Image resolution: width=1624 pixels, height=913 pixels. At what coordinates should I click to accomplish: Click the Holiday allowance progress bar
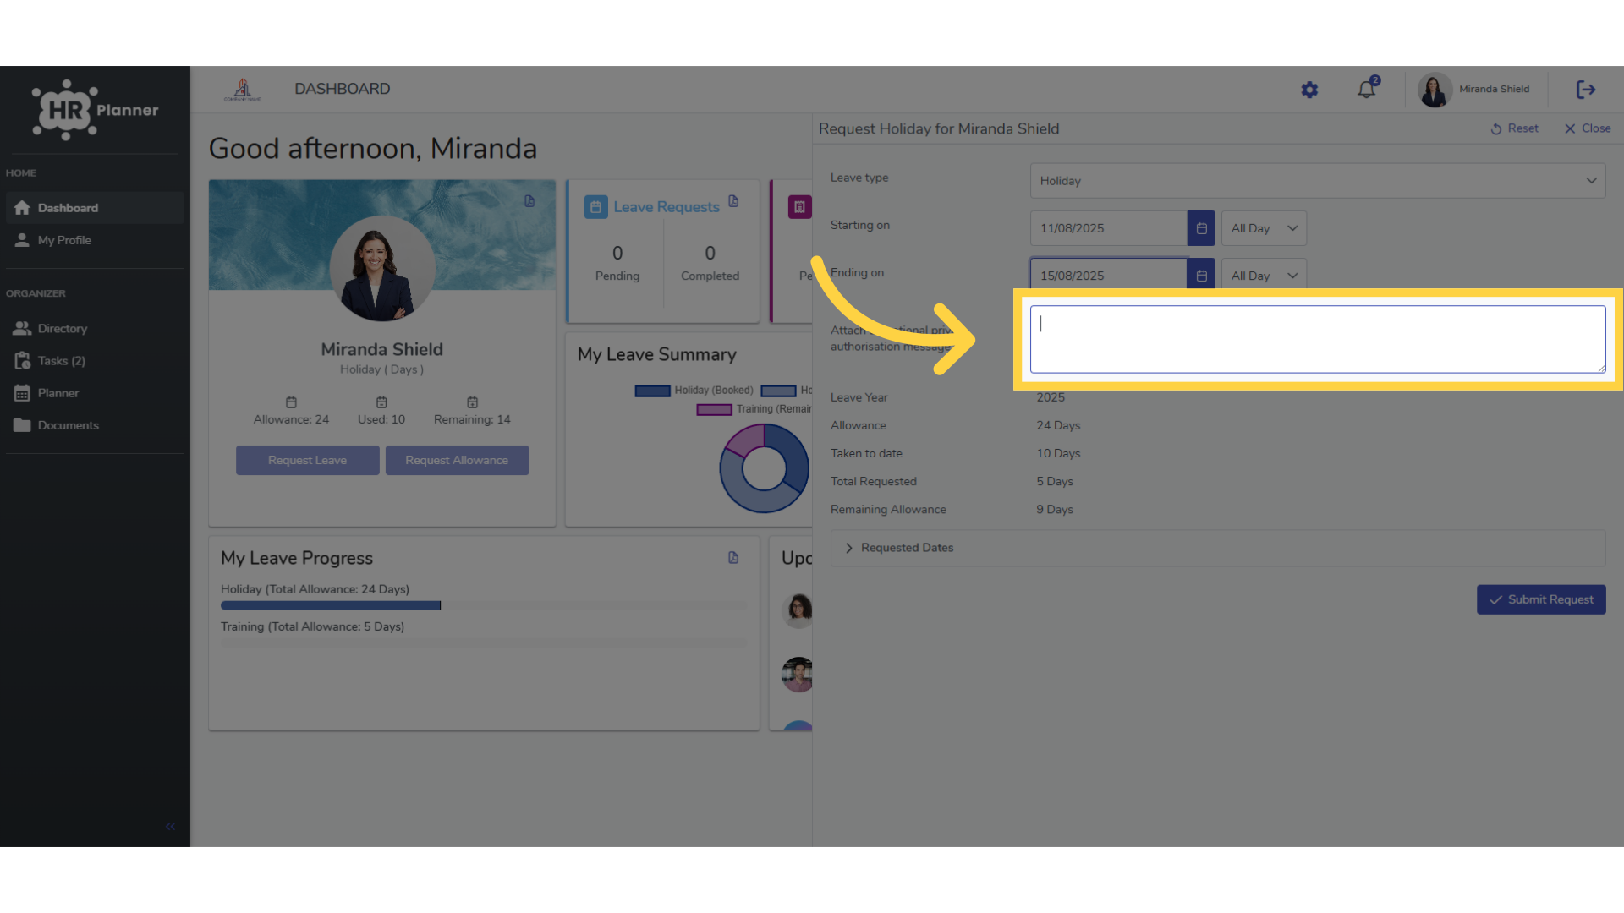tap(484, 605)
